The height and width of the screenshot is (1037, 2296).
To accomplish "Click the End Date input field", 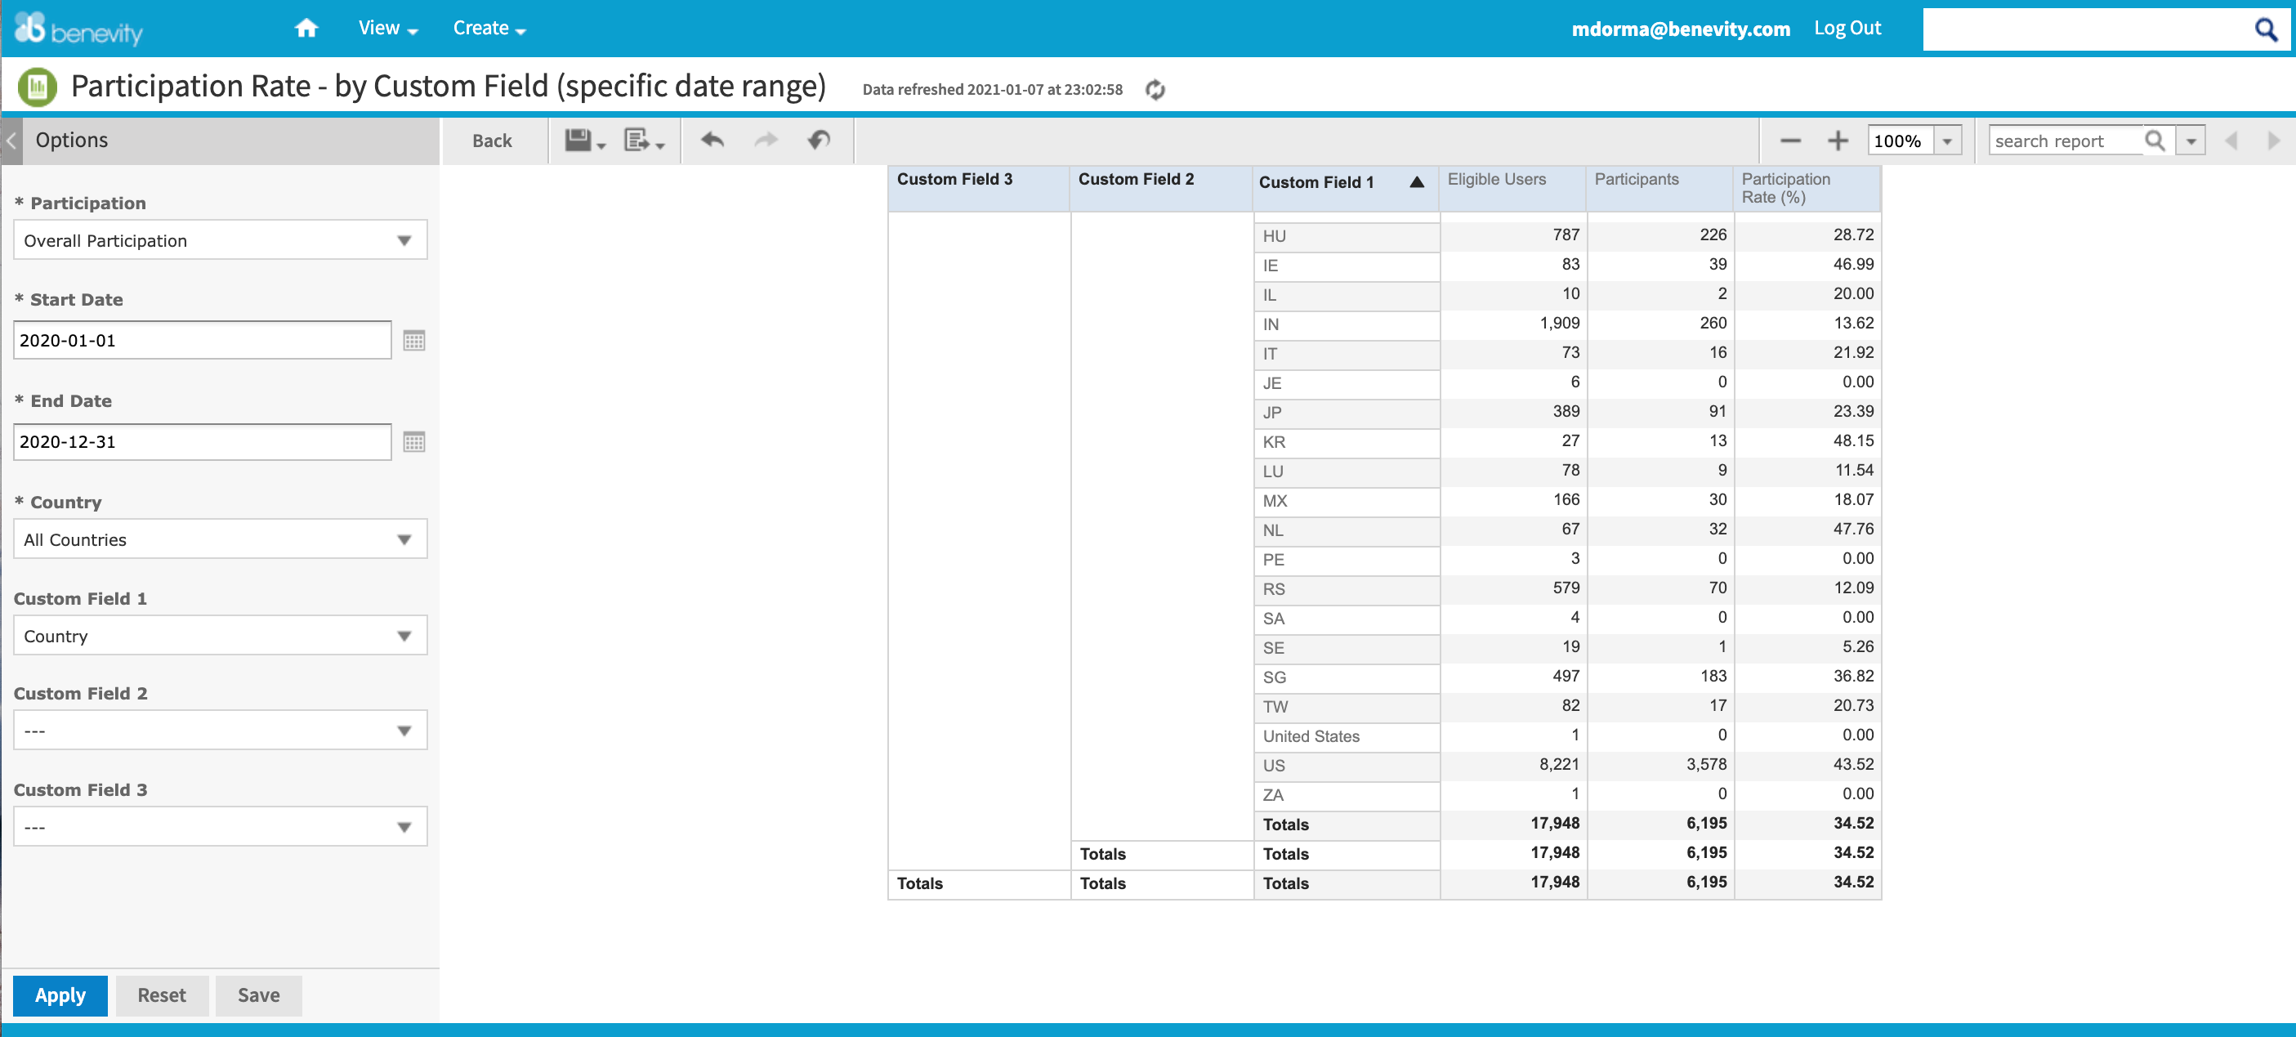I will 203,442.
